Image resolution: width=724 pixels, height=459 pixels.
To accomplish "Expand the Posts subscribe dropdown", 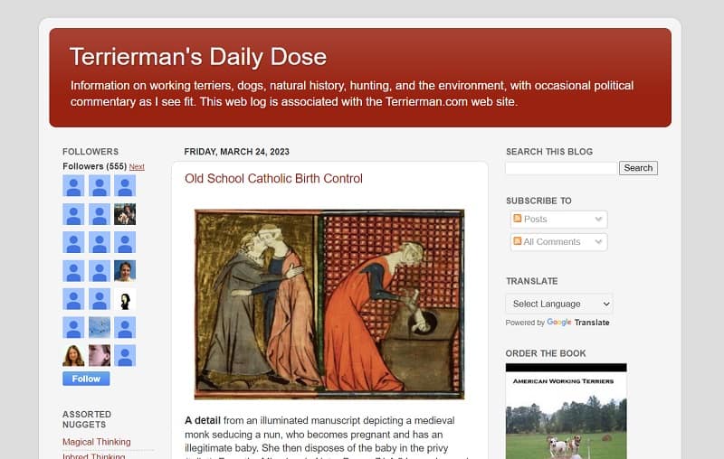I will [558, 220].
